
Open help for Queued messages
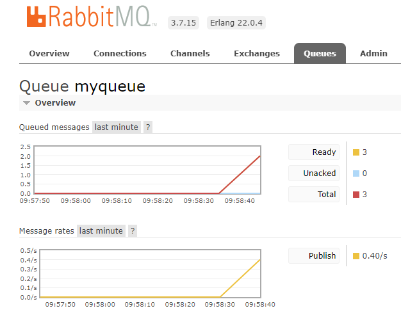coord(148,127)
